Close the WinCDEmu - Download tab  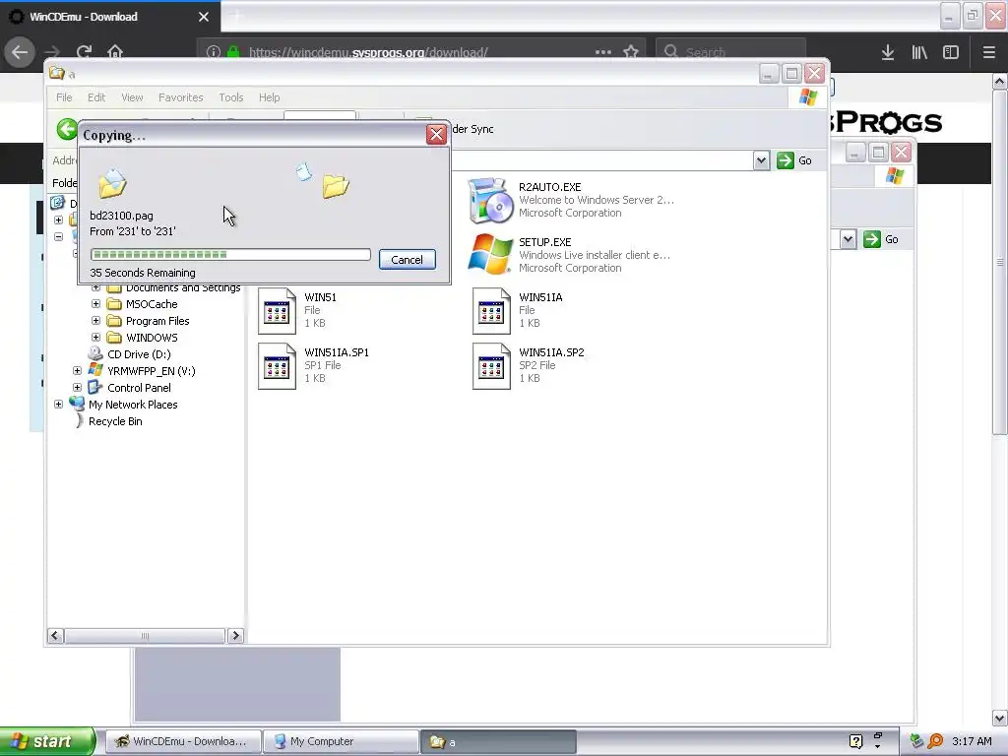[x=204, y=17]
